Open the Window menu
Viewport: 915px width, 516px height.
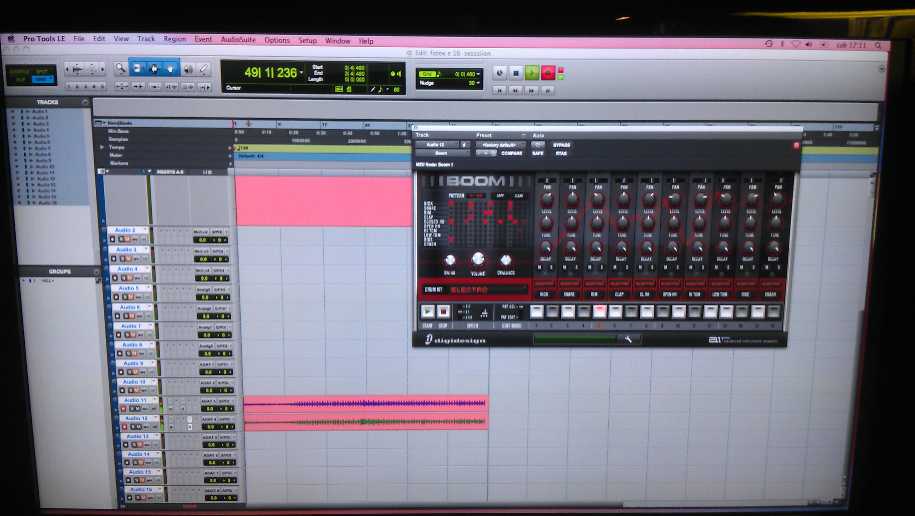click(338, 41)
